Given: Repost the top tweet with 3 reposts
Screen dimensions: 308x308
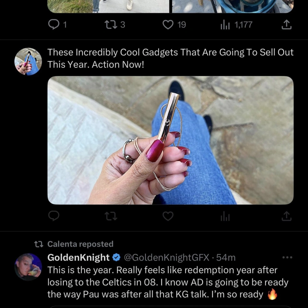Looking at the screenshot, I should (111, 25).
